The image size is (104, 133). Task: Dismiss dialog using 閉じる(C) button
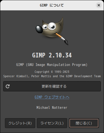[84, 123]
